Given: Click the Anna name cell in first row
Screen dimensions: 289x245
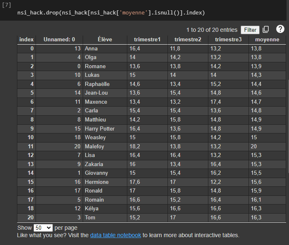Looking at the screenshot, I should pyautogui.click(x=91, y=49).
